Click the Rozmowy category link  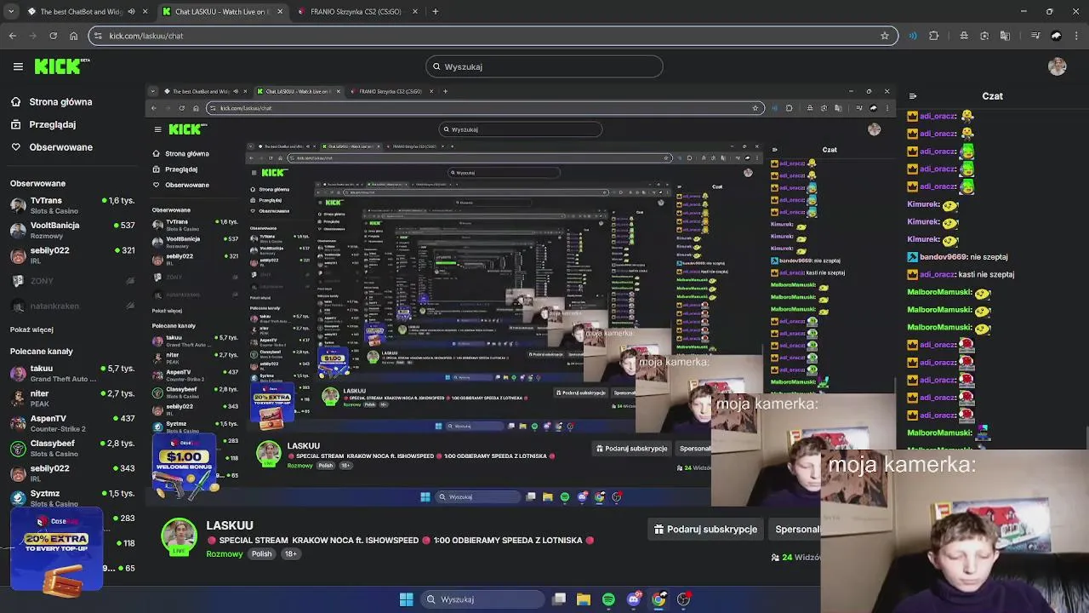coord(225,554)
